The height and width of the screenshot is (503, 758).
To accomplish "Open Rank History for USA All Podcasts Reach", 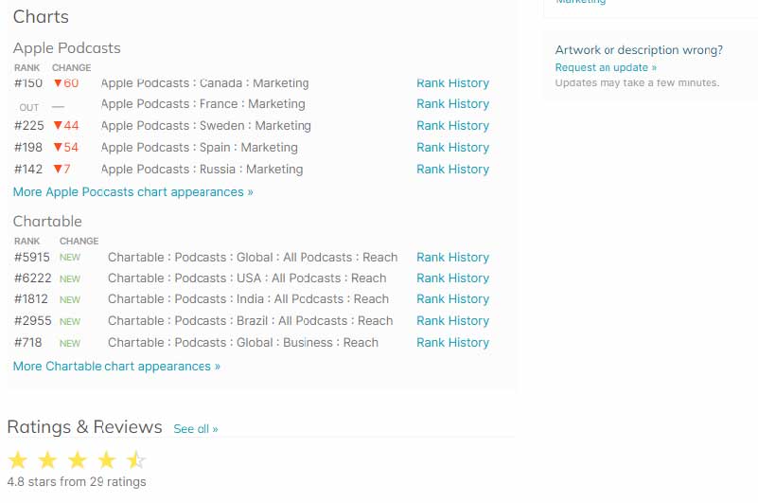I will click(x=452, y=278).
